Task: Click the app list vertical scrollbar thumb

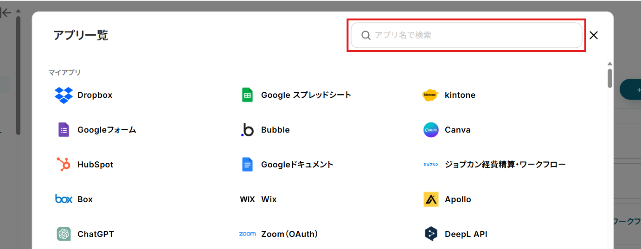Action: (610, 78)
